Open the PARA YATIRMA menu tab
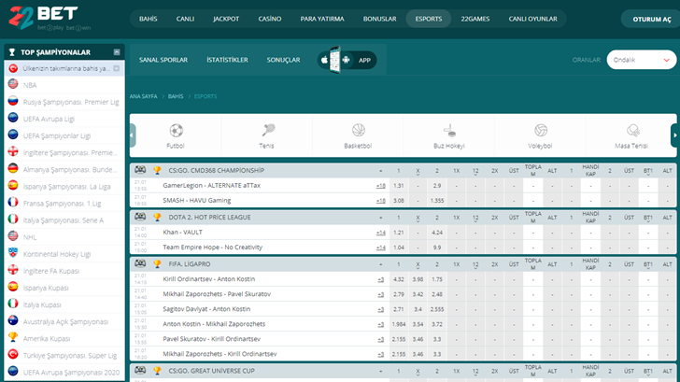Viewport: 680px width, 382px height. coord(322,19)
